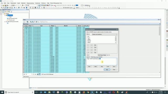Open the Bookmarks menu

click(13, 3)
